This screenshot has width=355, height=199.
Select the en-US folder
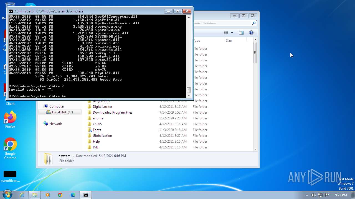tap(97, 124)
